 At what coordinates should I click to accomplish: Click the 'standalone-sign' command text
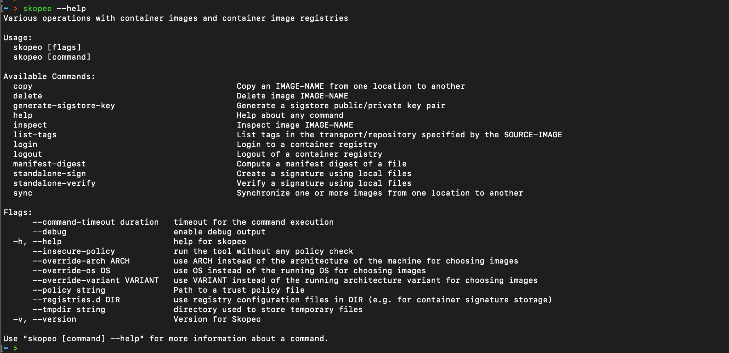point(49,174)
